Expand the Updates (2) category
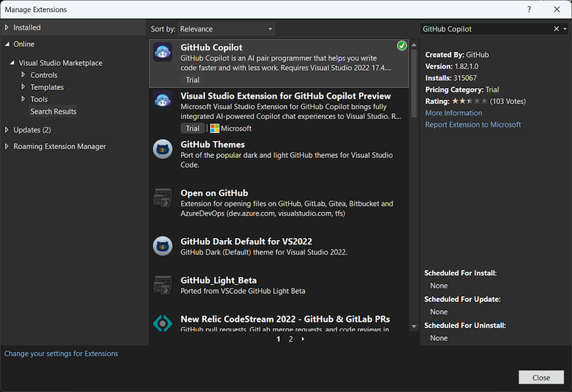572x392 pixels. pyautogui.click(x=7, y=130)
